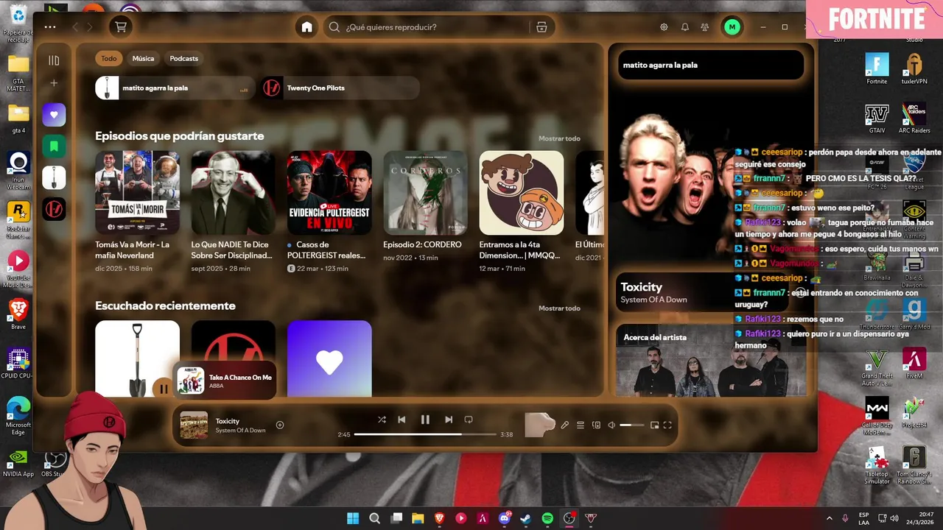Image resolution: width=943 pixels, height=530 pixels.
Task: Open the Windows Start menu
Action: click(353, 518)
